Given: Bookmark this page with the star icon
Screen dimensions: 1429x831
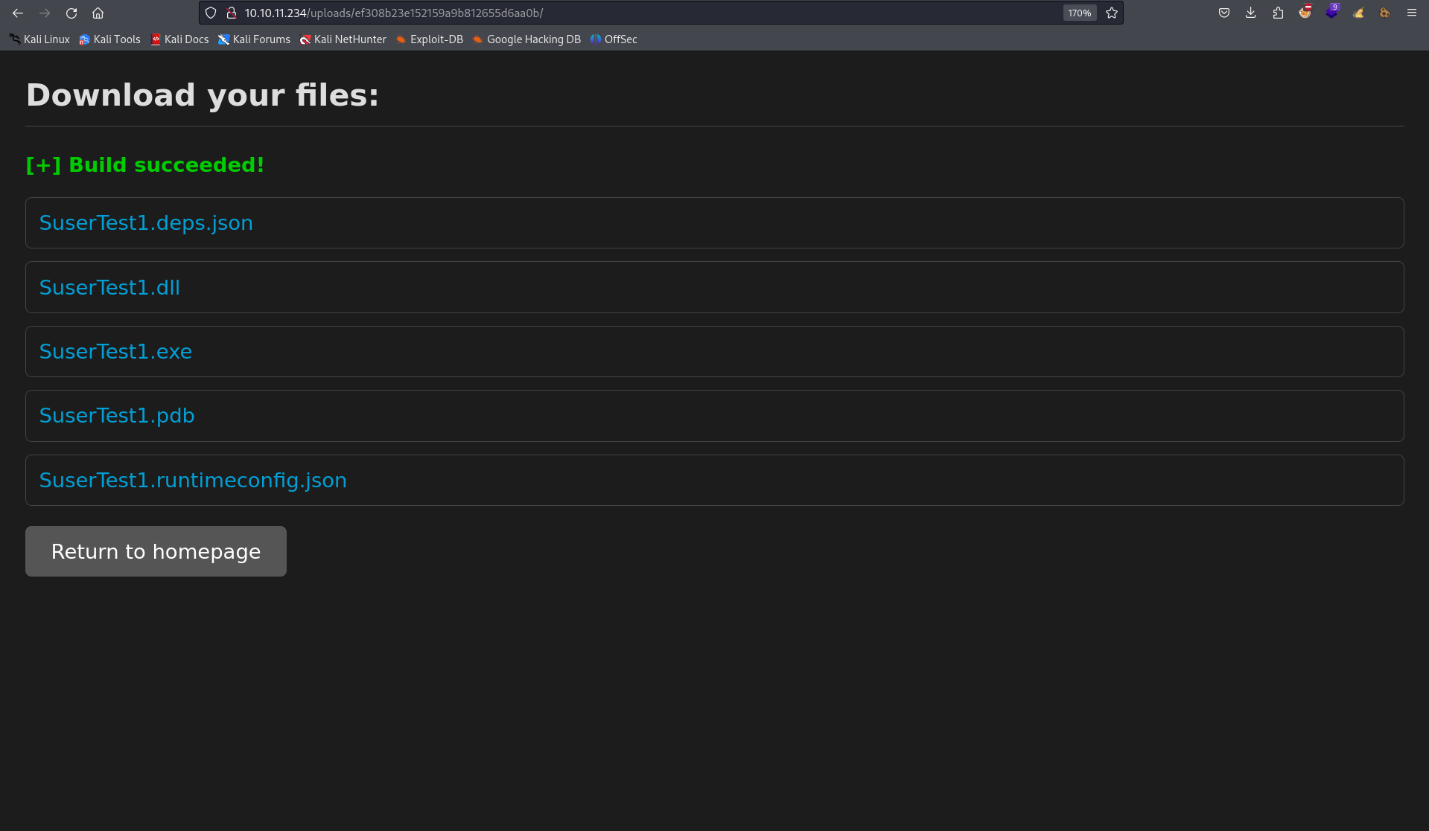Looking at the screenshot, I should [1112, 13].
